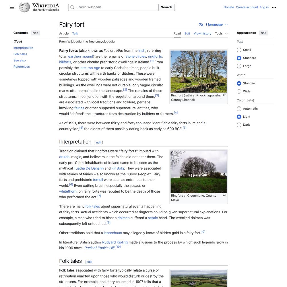Jump to References in contents
Viewport: 287px width, 287px height.
tap(22, 67)
